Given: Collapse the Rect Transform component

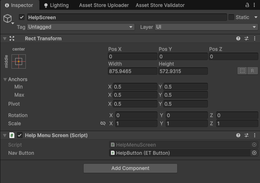Looking at the screenshot, I should point(5,38).
